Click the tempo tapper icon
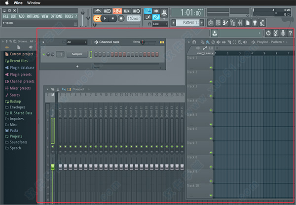Screen dimensions: 296x205 [262, 23]
